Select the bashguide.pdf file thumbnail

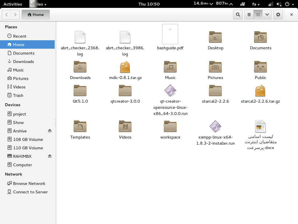click(x=170, y=34)
